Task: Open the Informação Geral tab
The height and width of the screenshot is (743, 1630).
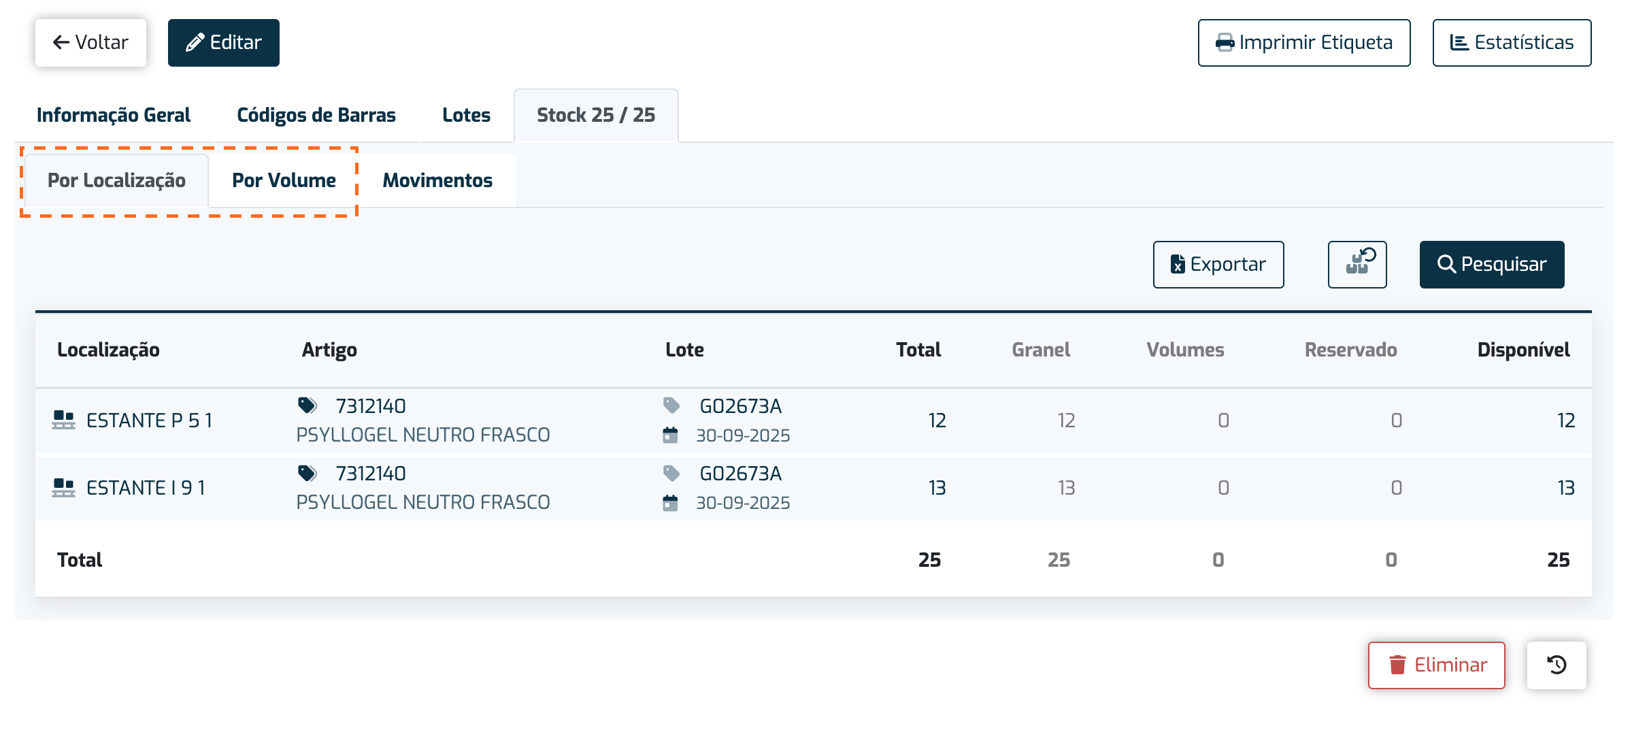Action: [x=114, y=115]
